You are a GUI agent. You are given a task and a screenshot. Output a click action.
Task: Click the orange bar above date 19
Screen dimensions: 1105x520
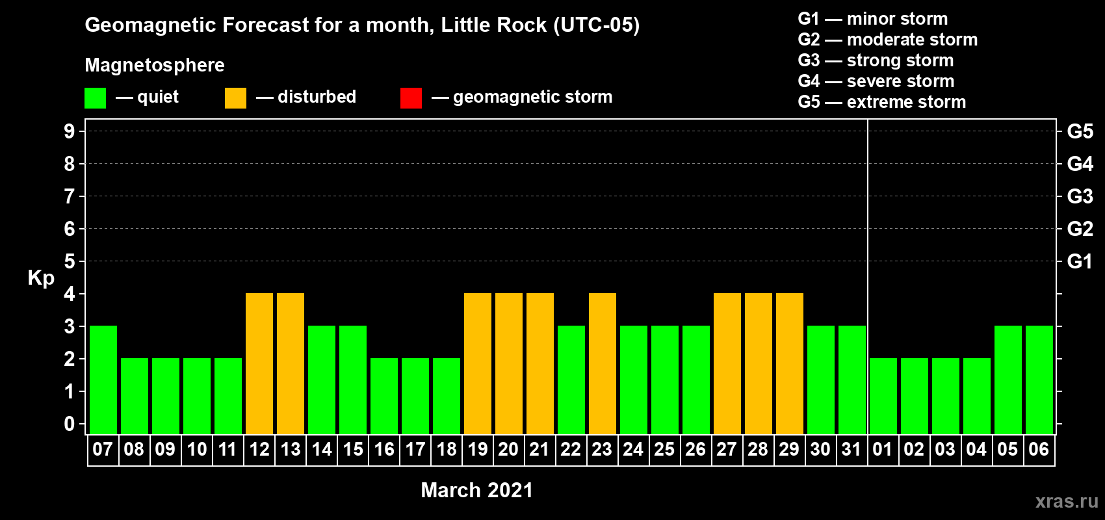(x=478, y=363)
